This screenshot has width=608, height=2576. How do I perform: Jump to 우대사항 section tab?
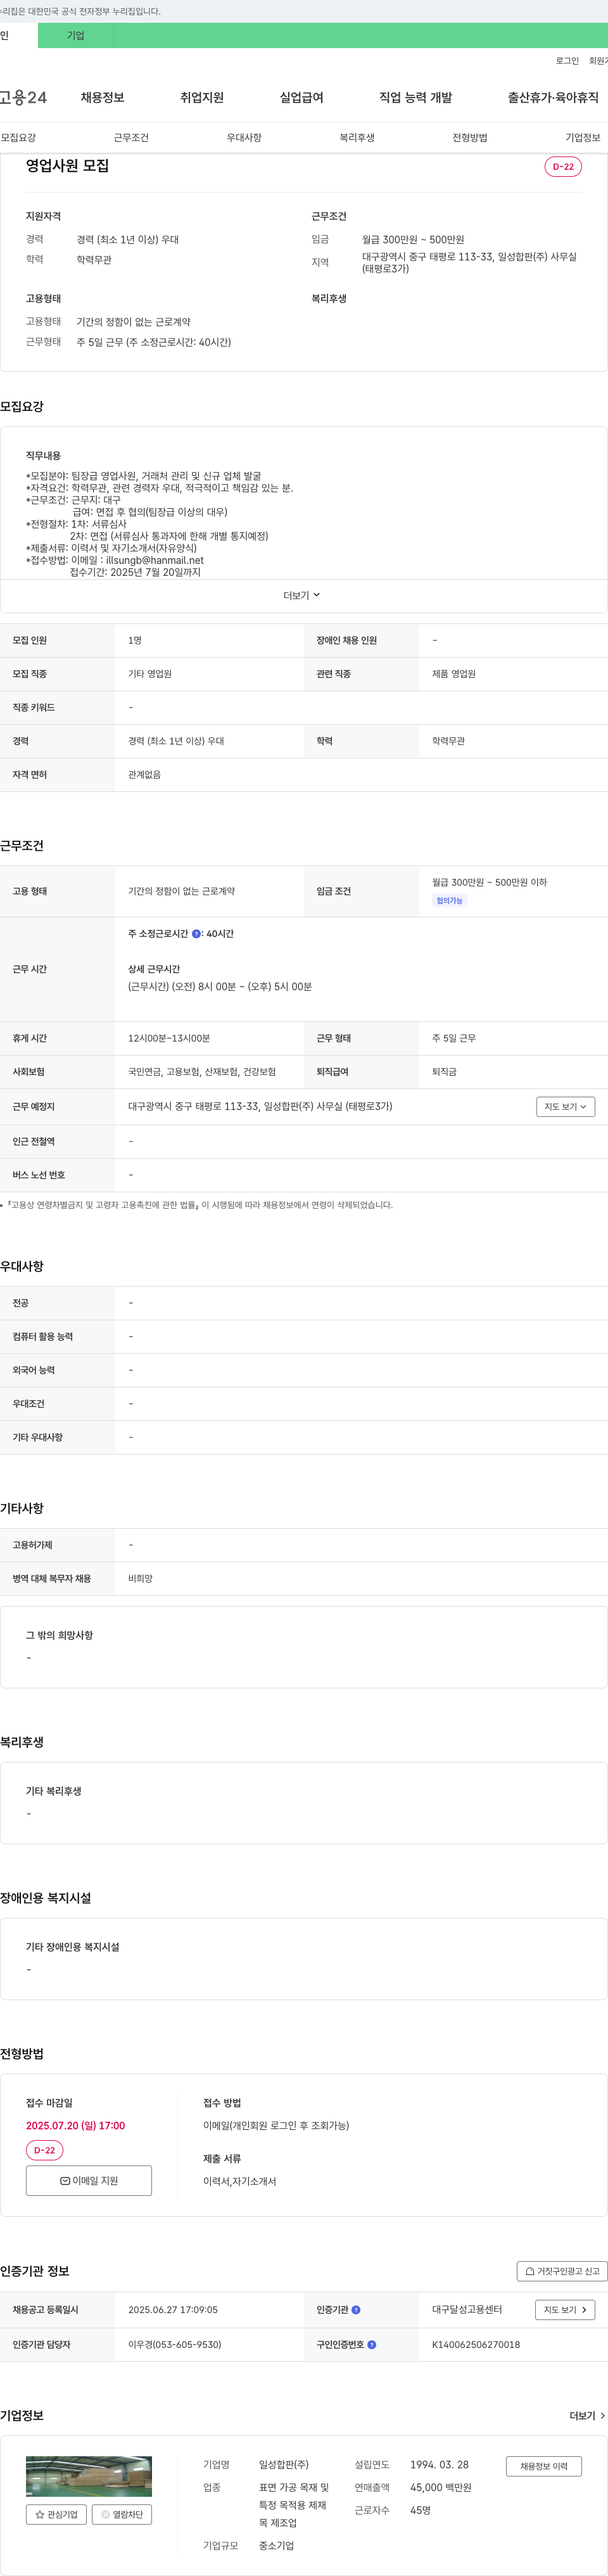244,138
